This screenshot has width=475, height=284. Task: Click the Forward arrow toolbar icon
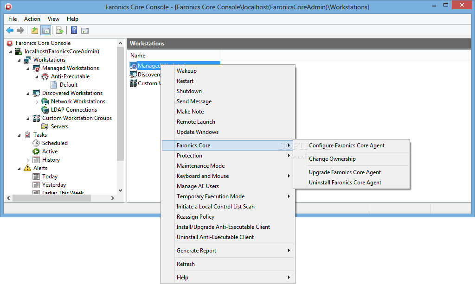coord(20,31)
